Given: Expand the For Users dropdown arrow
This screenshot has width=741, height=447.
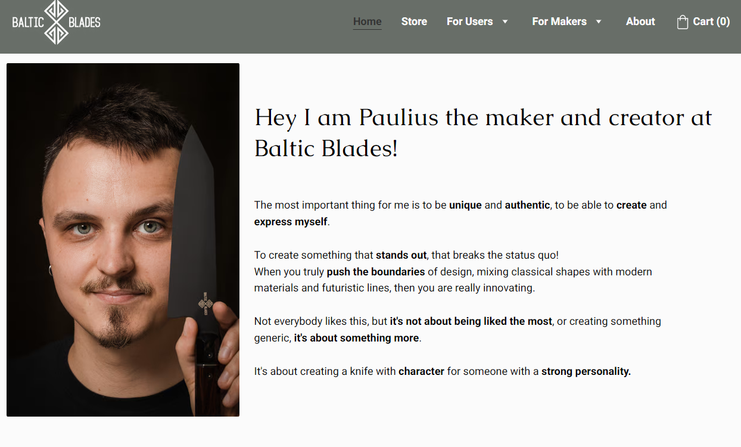Looking at the screenshot, I should click(505, 21).
